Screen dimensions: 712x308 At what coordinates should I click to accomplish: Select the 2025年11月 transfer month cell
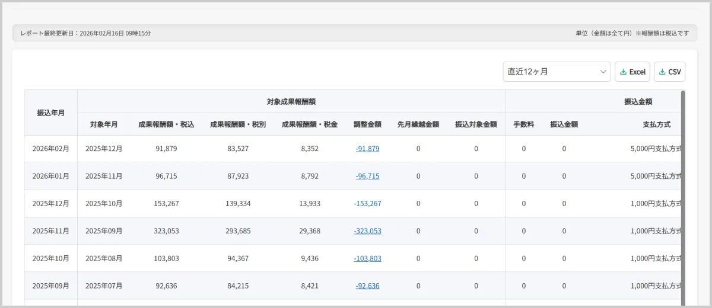51,231
